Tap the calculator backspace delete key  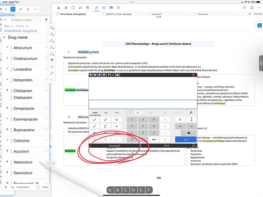tap(188, 133)
